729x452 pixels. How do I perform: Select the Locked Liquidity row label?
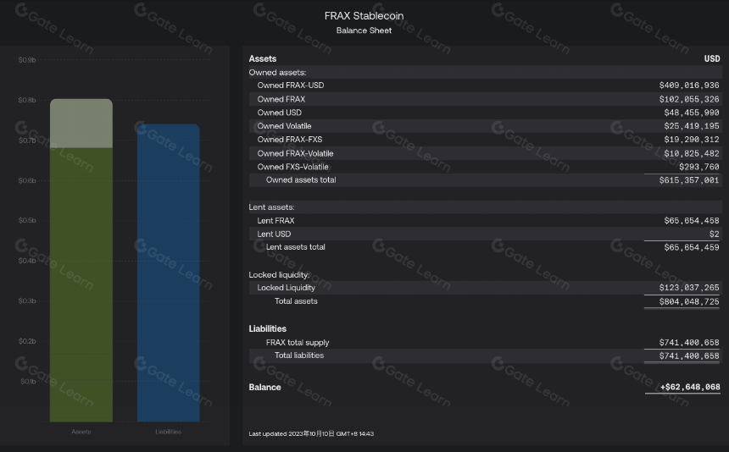286,288
